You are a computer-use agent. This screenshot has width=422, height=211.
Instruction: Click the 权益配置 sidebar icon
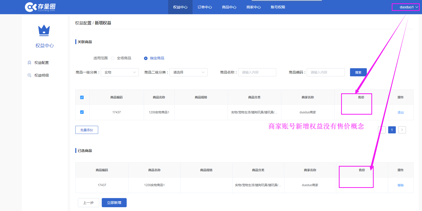[30, 63]
